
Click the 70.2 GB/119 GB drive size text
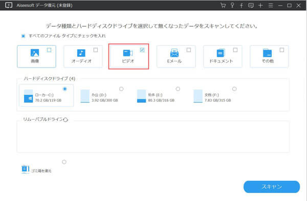click(48, 100)
